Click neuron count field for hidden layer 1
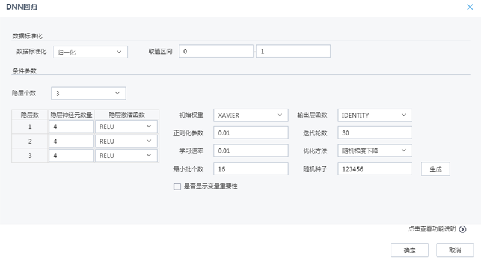This screenshot has width=481, height=260. pyautogui.click(x=71, y=127)
